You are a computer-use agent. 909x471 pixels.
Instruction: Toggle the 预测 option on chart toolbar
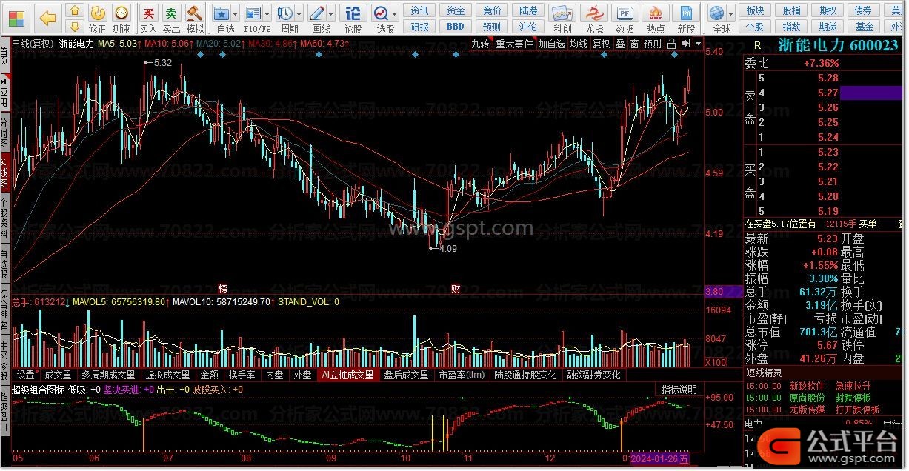tap(653, 44)
